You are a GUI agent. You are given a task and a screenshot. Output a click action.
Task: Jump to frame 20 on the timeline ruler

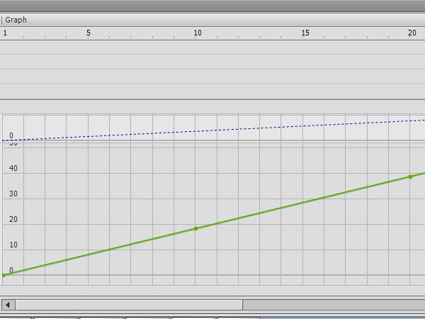pos(412,33)
